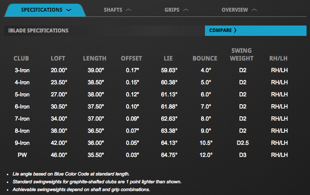This screenshot has width=310, height=195.
Task: Click the 12.0° bounce value
Action: [x=206, y=155]
